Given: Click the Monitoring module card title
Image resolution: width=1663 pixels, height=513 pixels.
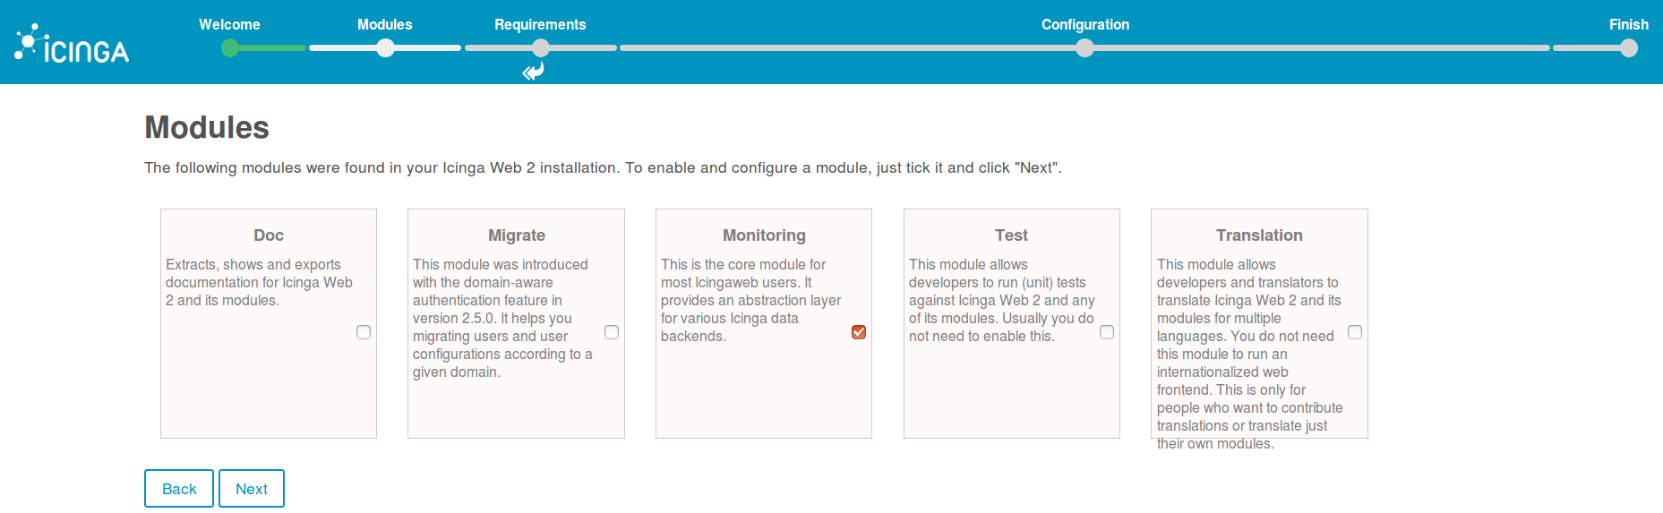Looking at the screenshot, I should 764,235.
